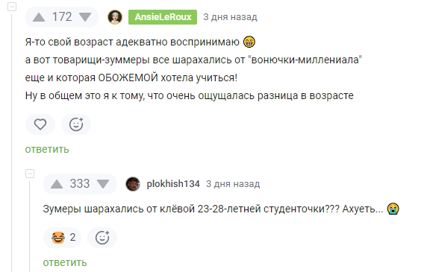Click the laughing emoji reaction with count 2
The image size is (427, 272).
63,238
